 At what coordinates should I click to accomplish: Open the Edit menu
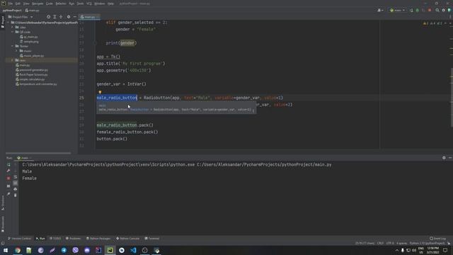pos(18,4)
